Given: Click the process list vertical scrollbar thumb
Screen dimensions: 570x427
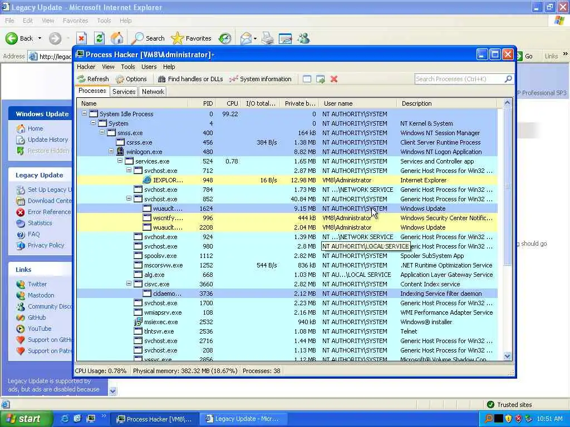Looking at the screenshot, I should (x=507, y=186).
